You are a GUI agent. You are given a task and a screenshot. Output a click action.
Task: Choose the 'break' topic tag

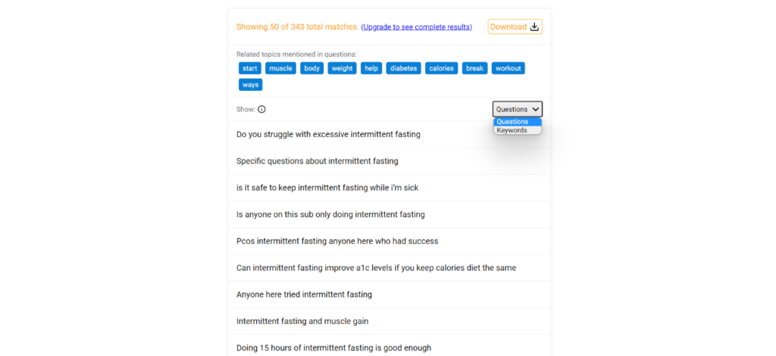pos(474,68)
